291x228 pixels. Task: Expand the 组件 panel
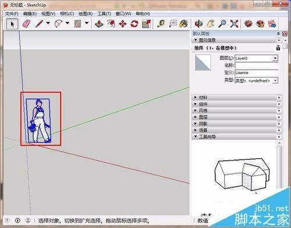(196, 104)
